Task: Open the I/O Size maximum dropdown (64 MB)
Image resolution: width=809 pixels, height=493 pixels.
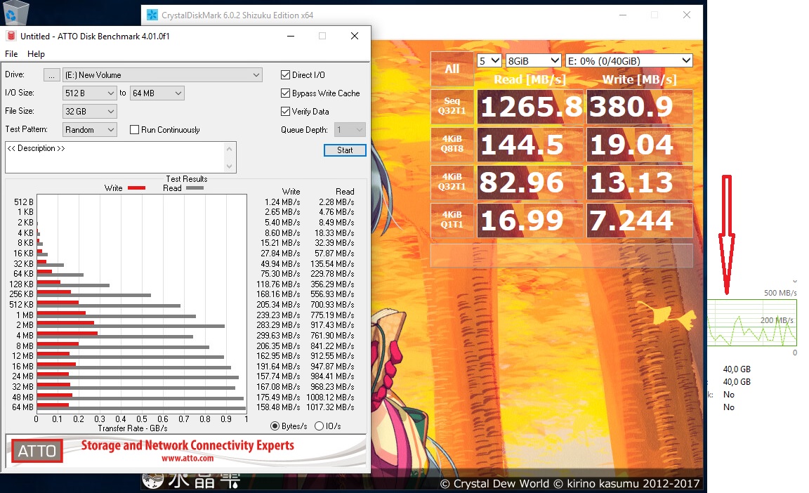Action: click(x=157, y=93)
